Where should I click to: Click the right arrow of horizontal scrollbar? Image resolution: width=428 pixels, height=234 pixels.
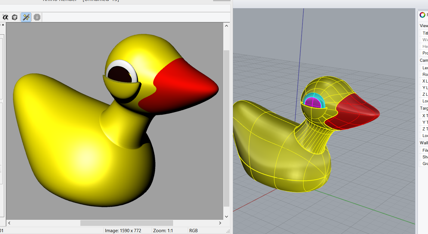click(220, 223)
